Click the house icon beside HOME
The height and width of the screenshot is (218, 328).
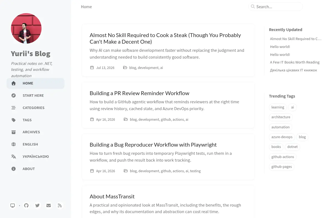click(13, 83)
